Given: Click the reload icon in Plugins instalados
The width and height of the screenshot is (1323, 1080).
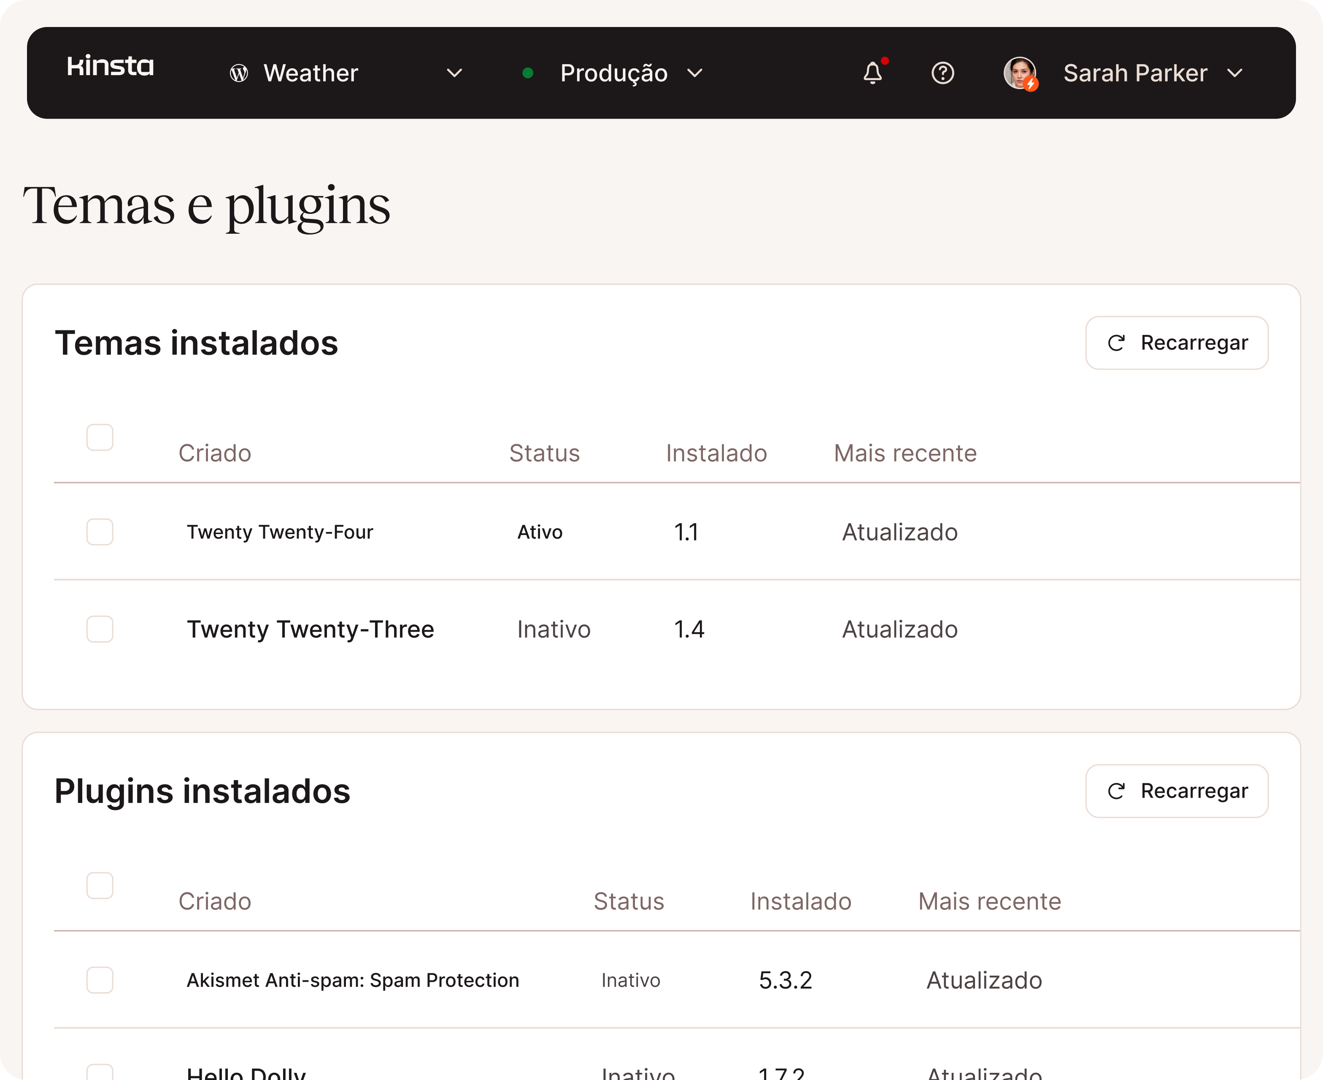Looking at the screenshot, I should click(x=1117, y=791).
